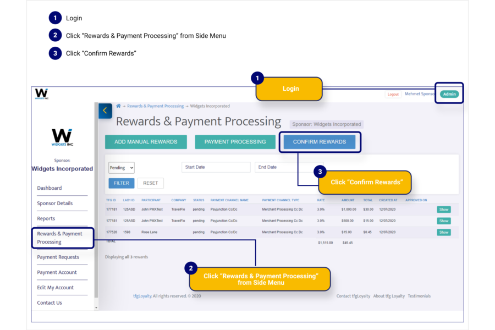Click the CONFIRM REWARDS button
Image resolution: width=495 pixels, height=330 pixels.
pos(320,141)
